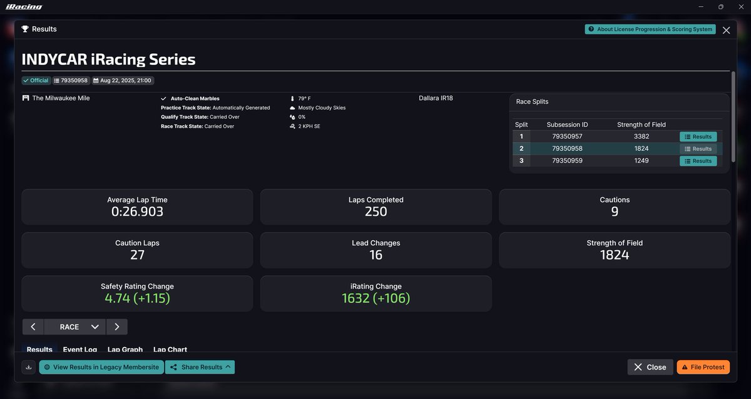Switch to the Lap Graph tab

[x=125, y=350]
